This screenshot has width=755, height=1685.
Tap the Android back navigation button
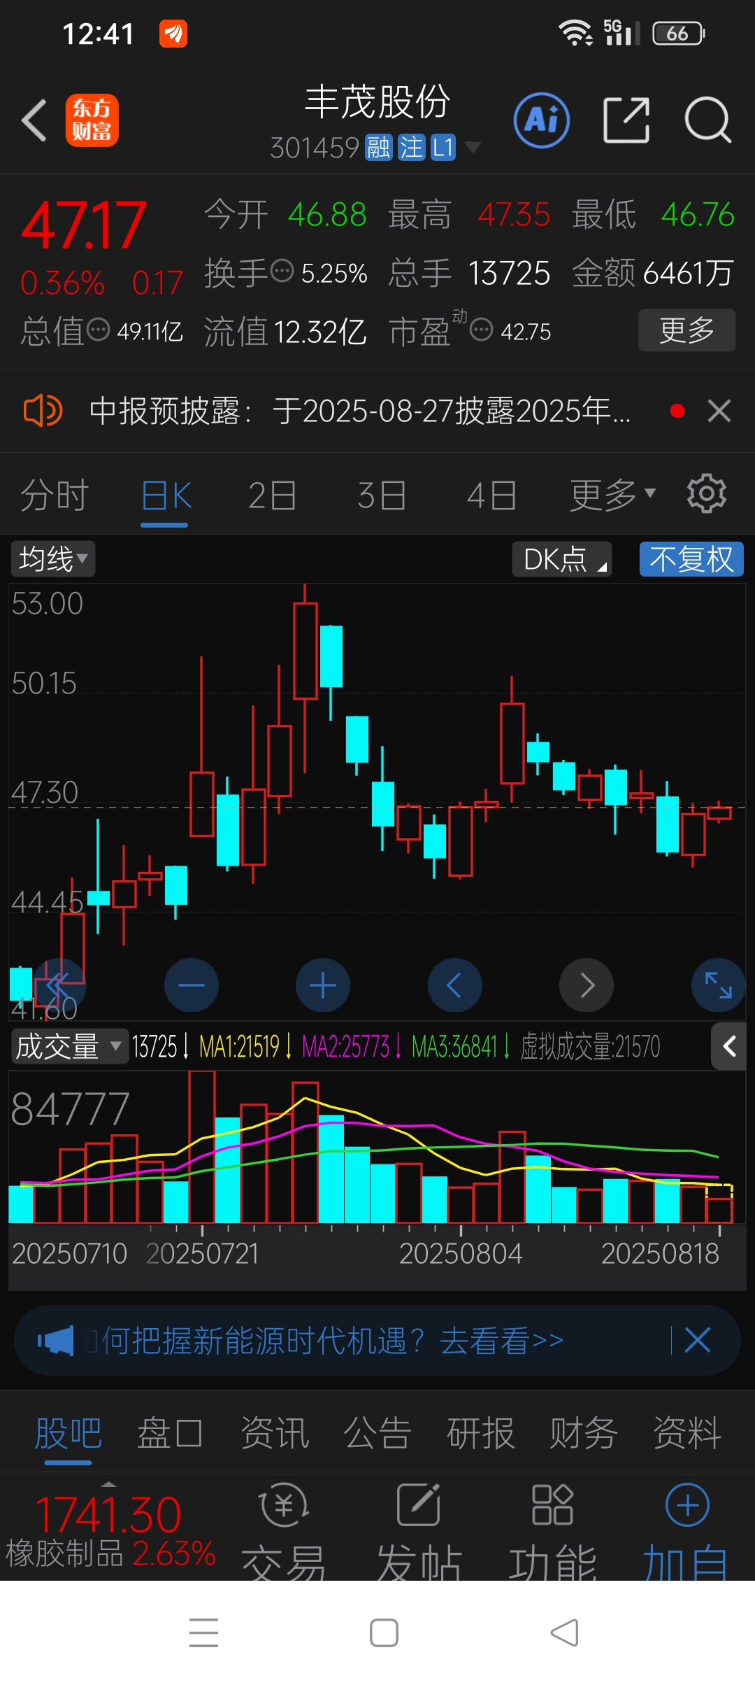(564, 1633)
